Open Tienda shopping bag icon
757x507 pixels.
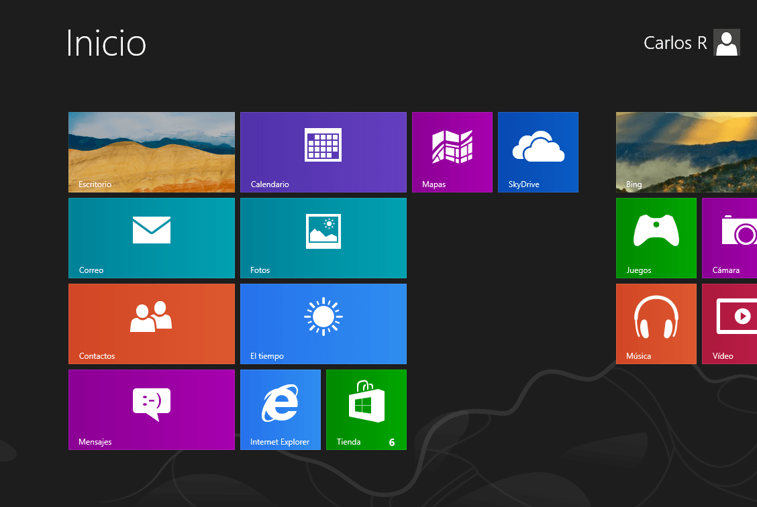(x=367, y=401)
